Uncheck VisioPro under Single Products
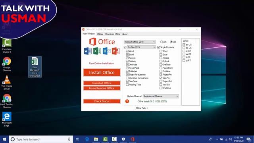 coord(161,78)
